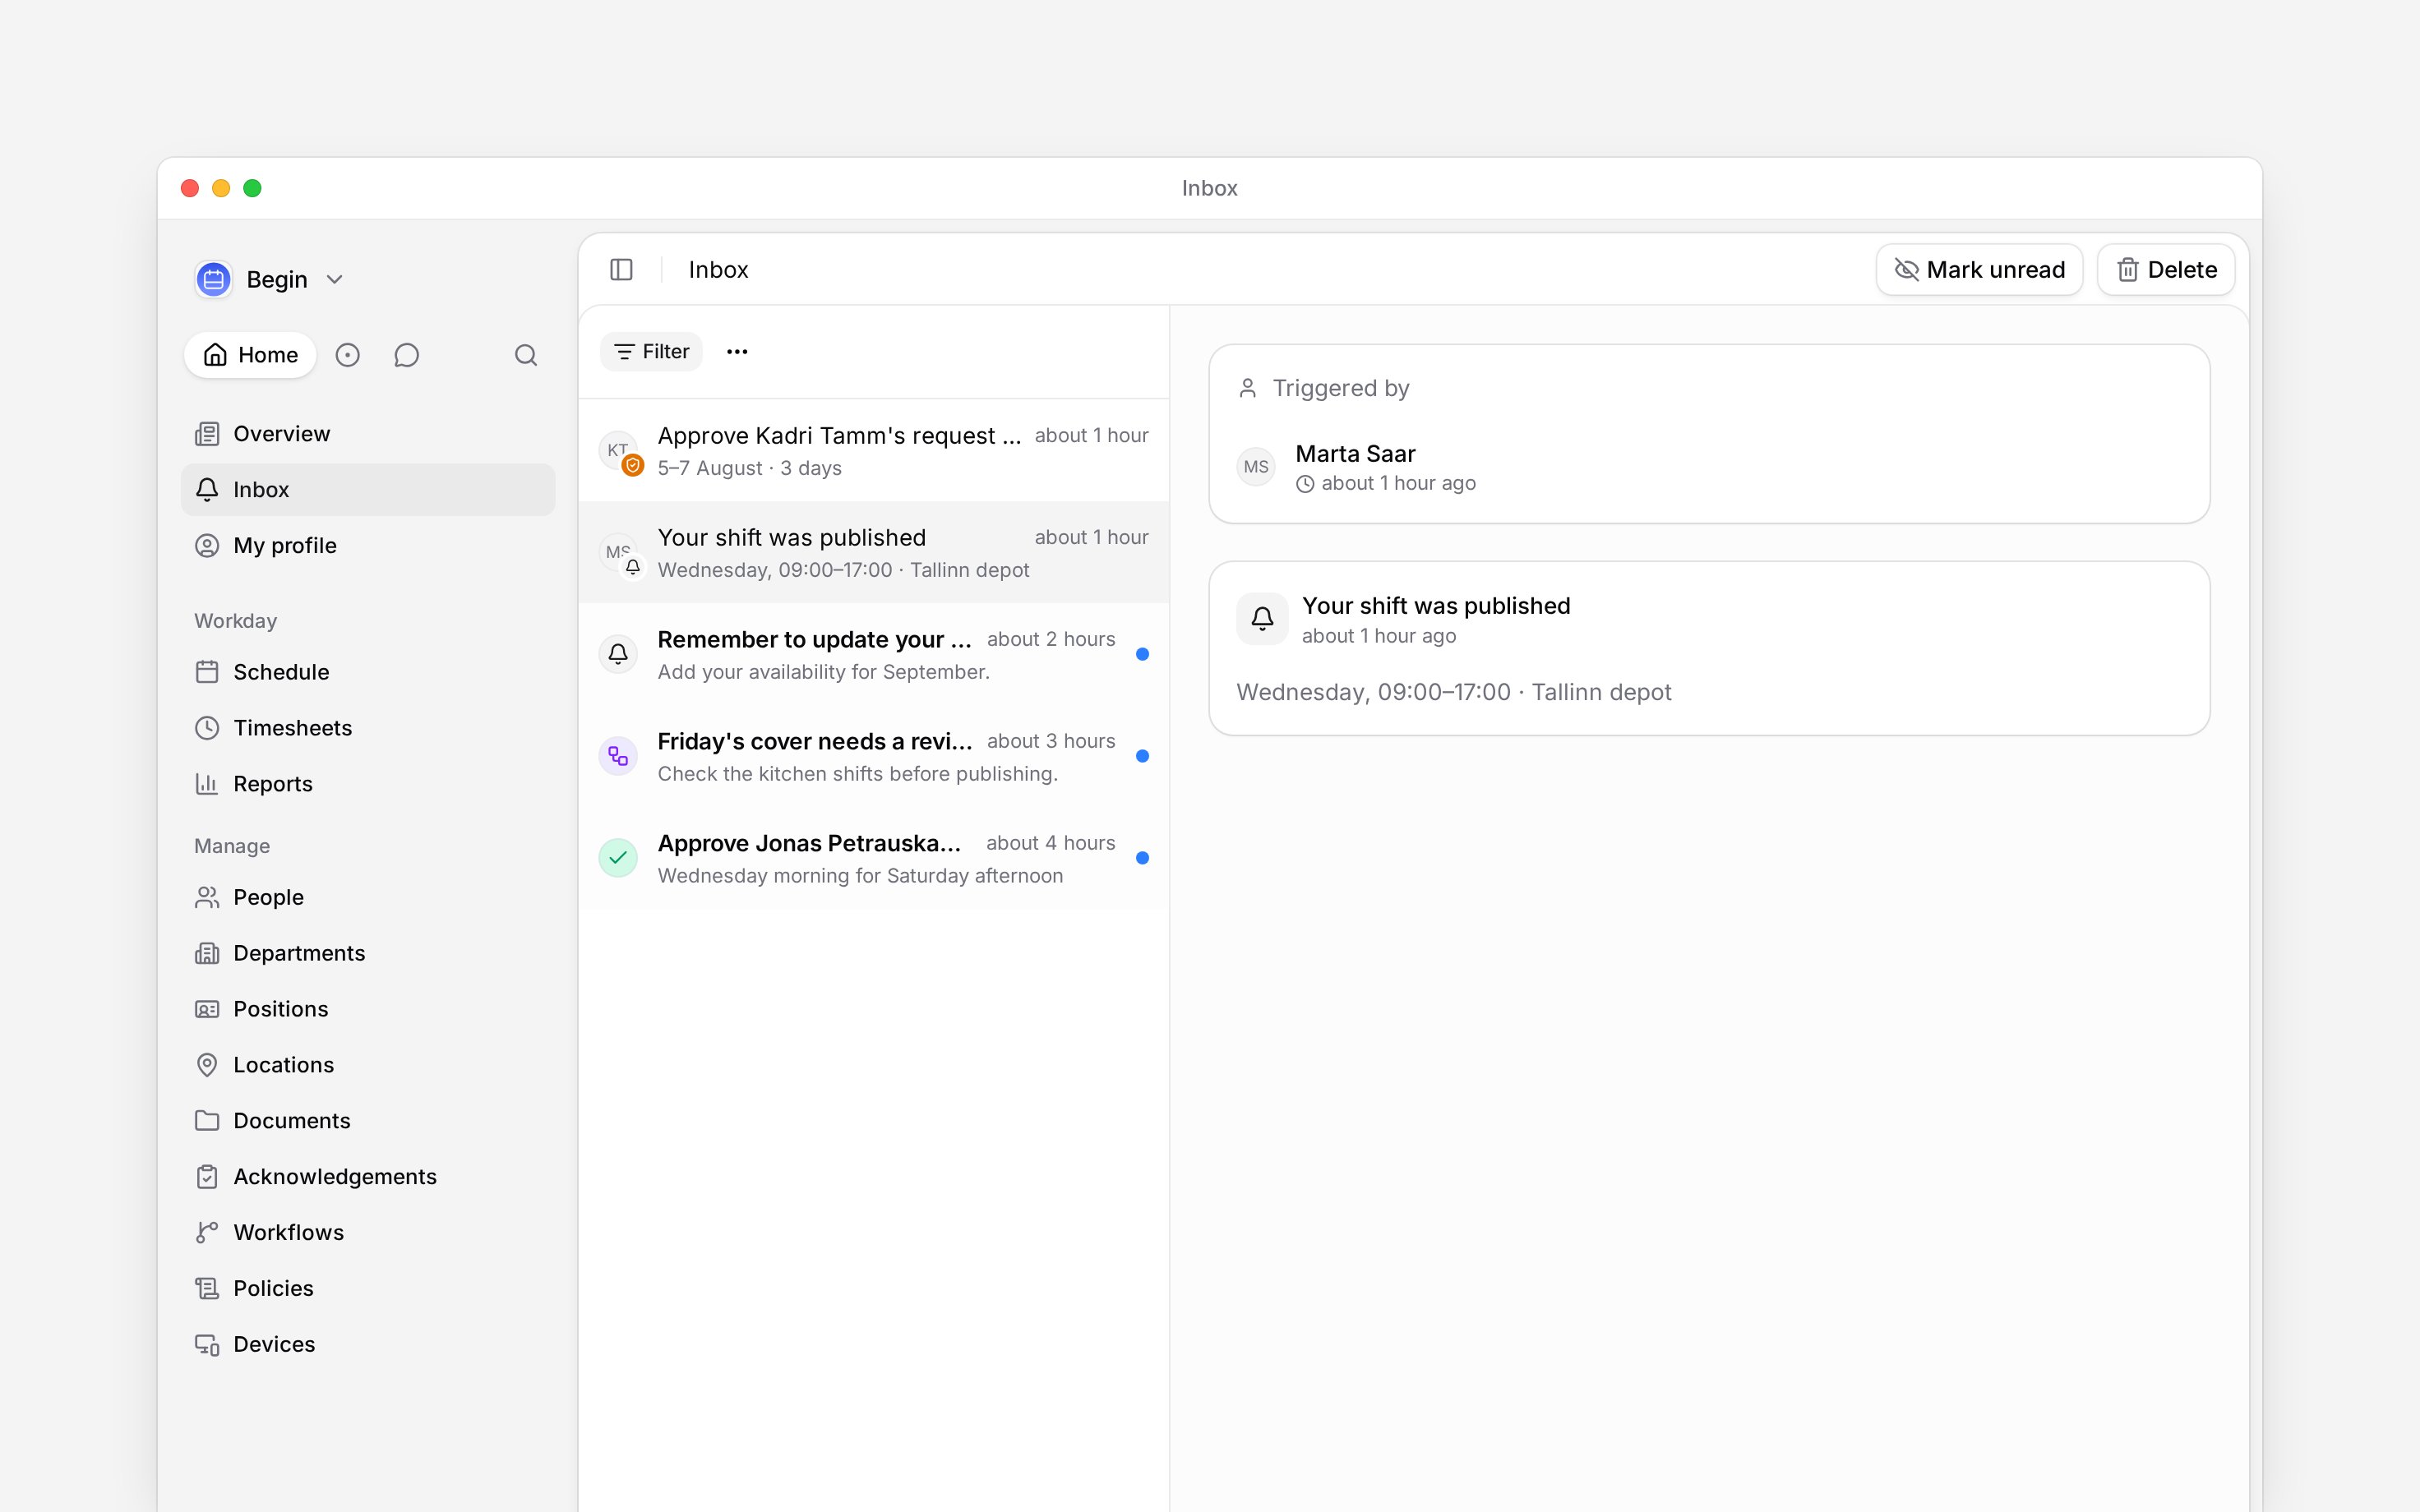Click the Acknowledgements clipboard icon
The image size is (2420, 1512).
click(x=207, y=1177)
